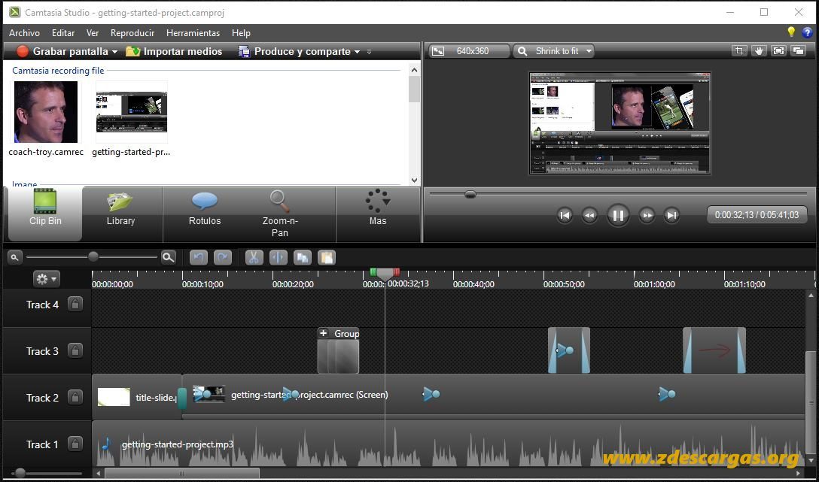
Task: Open the Clip Bin tab
Action: tap(45, 214)
